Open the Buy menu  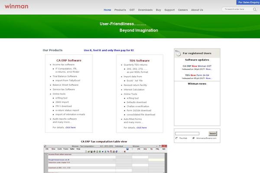click(x=158, y=10)
